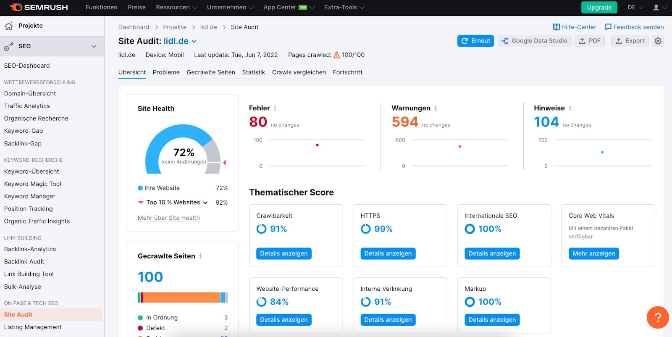Viewport: 672px width, 337px height.
Task: Open the orange help question mark button
Action: [658, 317]
